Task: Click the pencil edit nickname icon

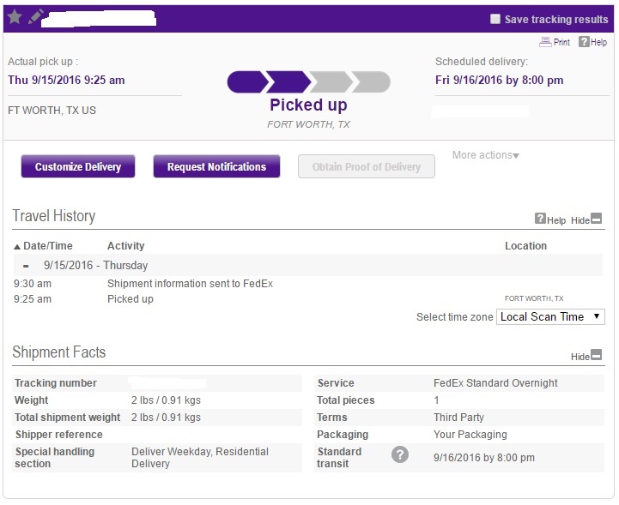Action: 35,17
